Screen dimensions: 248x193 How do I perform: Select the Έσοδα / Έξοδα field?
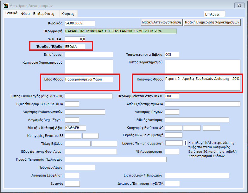pos(75,47)
